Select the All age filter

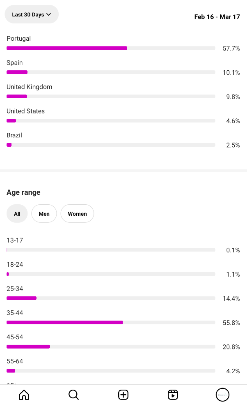[x=17, y=214]
